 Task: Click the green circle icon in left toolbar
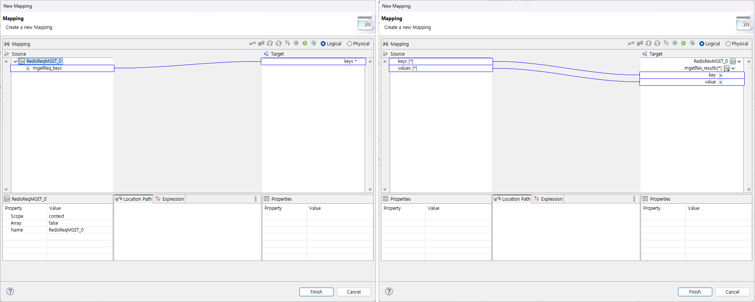tap(305, 43)
